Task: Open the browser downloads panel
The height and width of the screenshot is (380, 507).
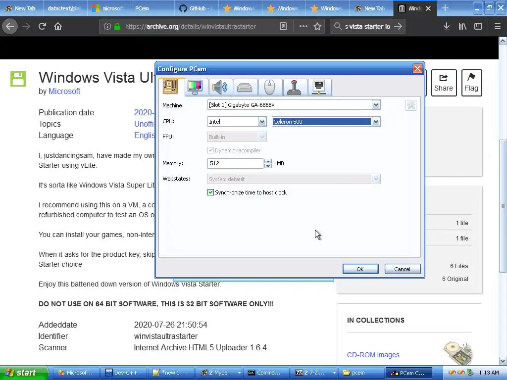Action: coord(447,27)
